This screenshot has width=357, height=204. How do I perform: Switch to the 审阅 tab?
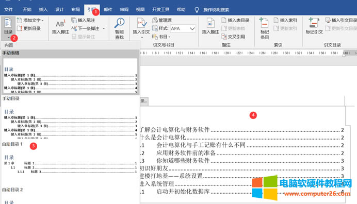click(x=124, y=10)
